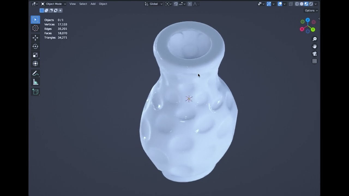349x196 pixels.
Task: Click the vase's rim opening
Action: pyautogui.click(x=189, y=45)
